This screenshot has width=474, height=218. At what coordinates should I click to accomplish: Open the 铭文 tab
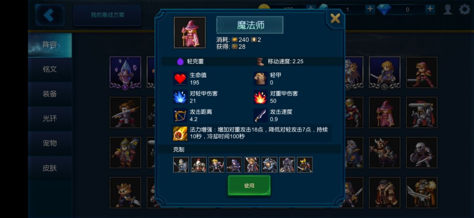click(50, 69)
